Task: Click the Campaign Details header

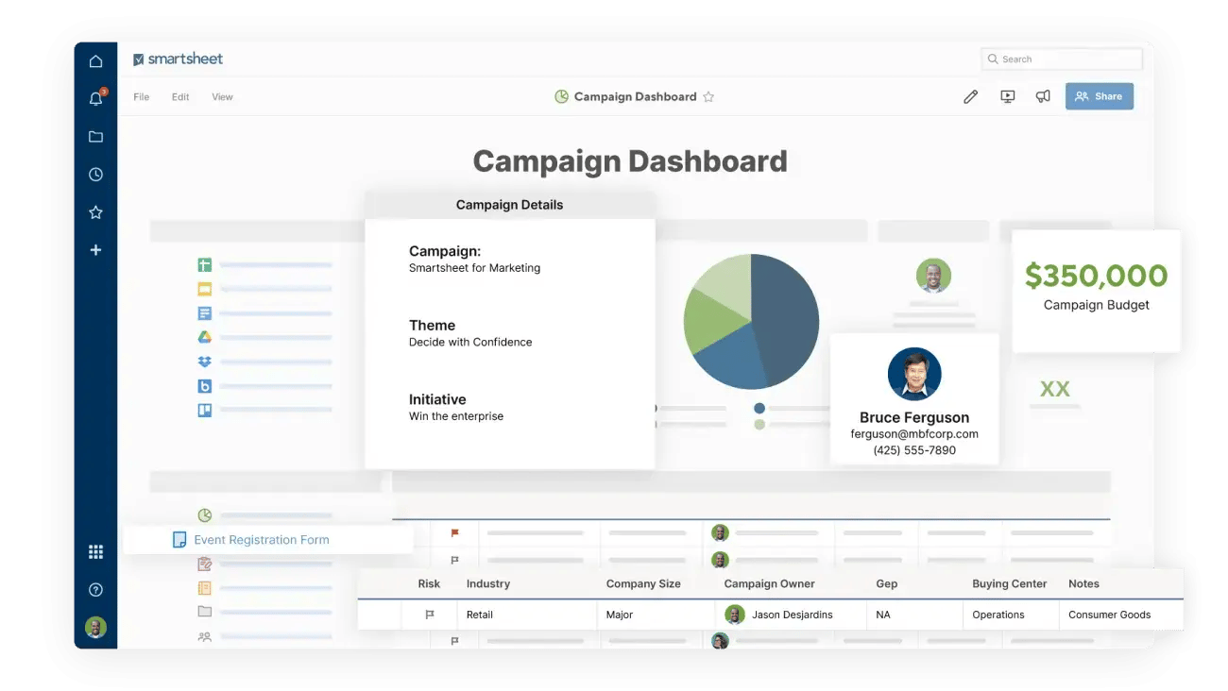Action: click(509, 205)
